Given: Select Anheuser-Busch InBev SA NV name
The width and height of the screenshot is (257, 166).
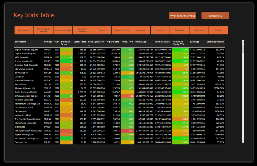Looking at the screenshot, I should (28, 131).
